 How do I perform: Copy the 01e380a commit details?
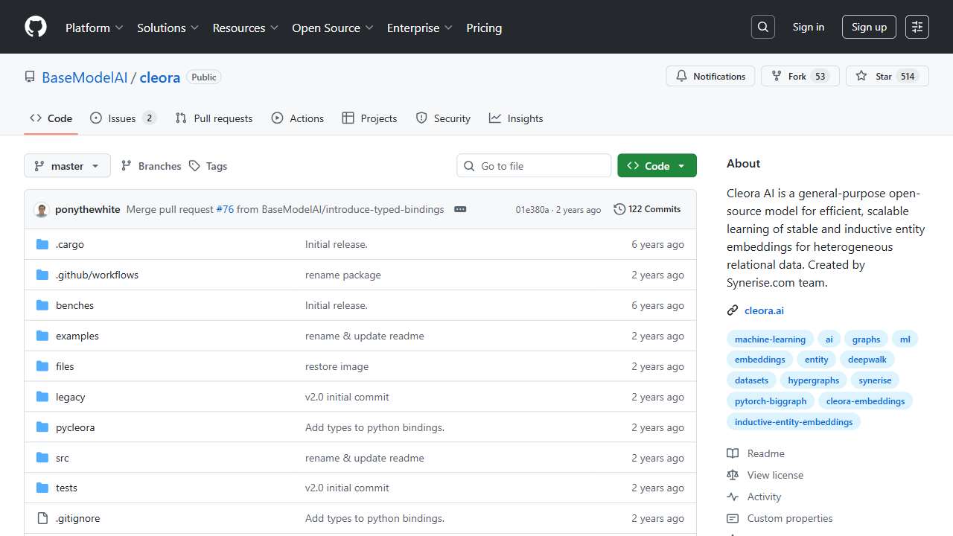point(460,209)
